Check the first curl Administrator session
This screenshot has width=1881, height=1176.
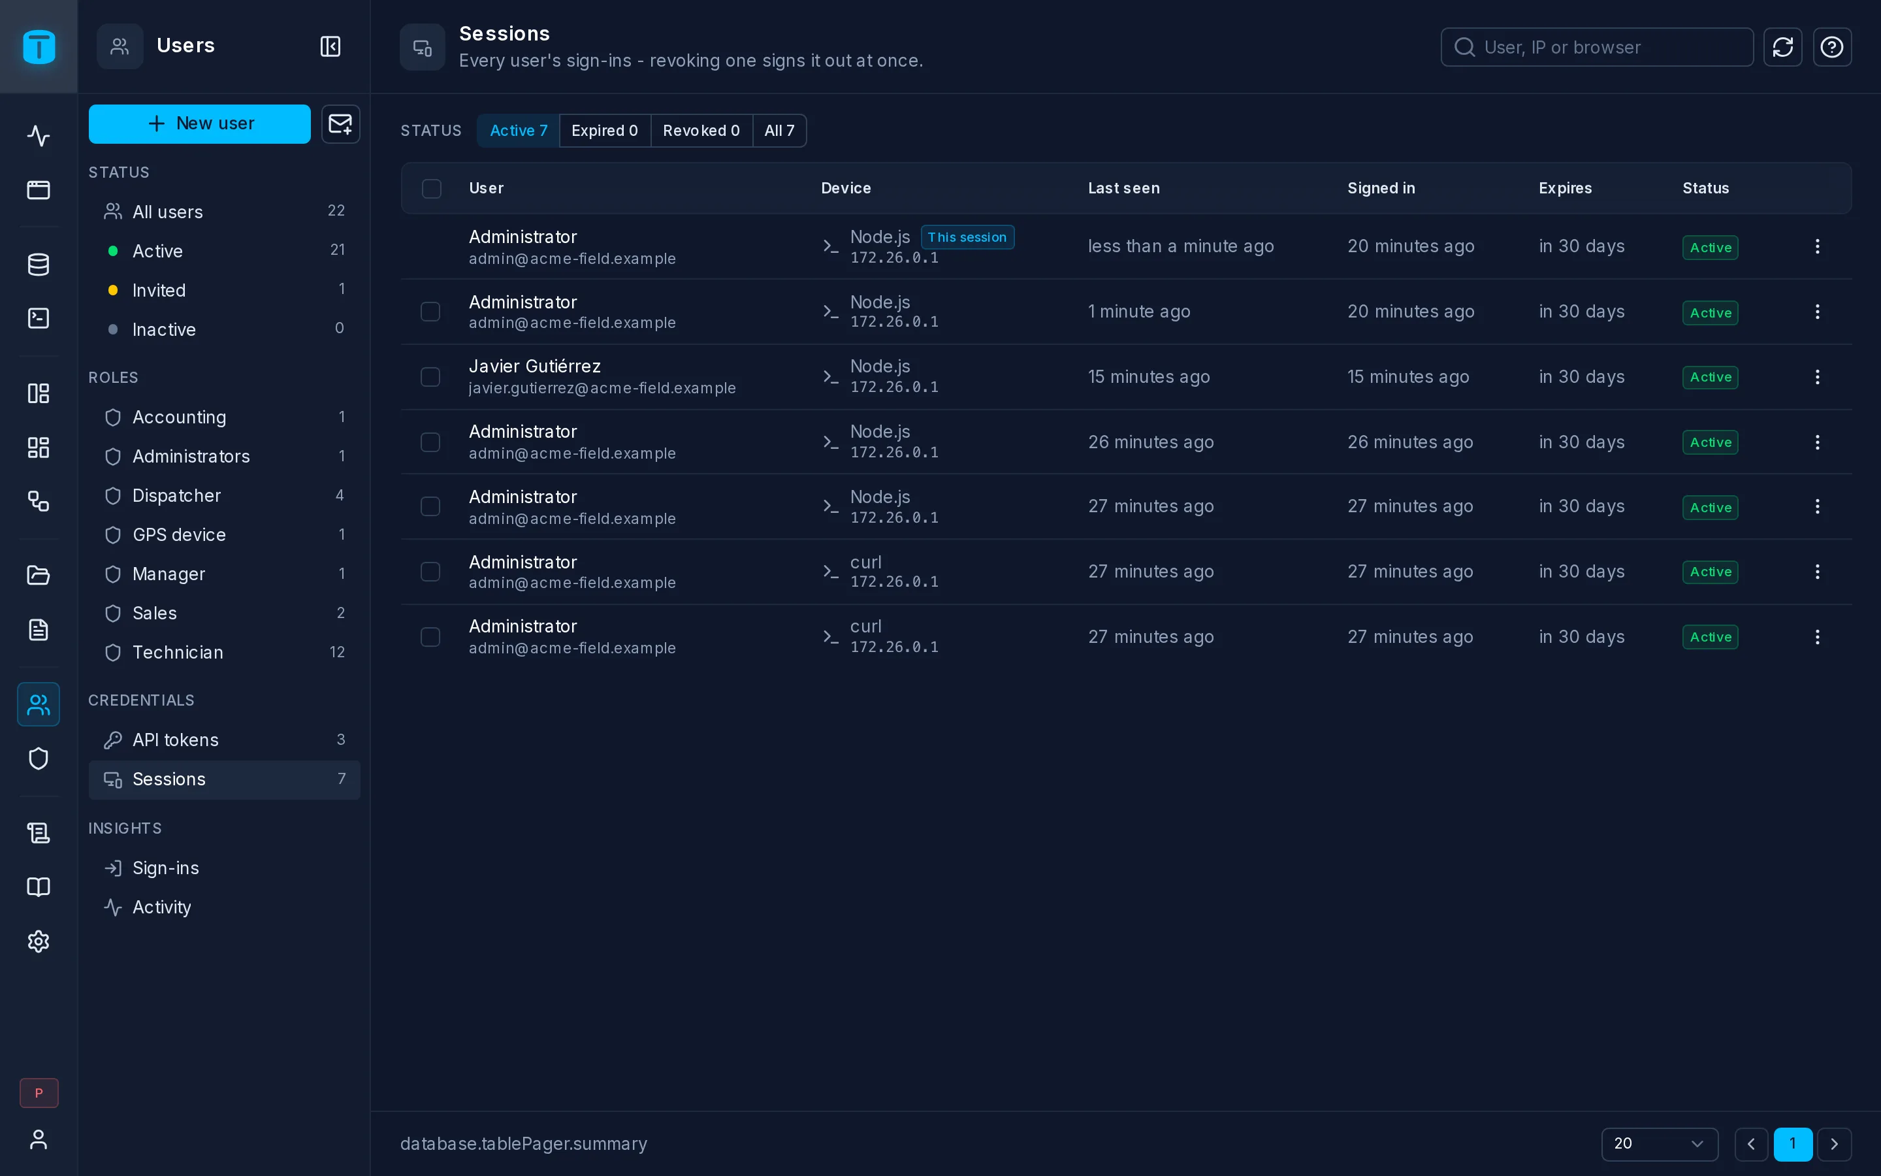[430, 572]
